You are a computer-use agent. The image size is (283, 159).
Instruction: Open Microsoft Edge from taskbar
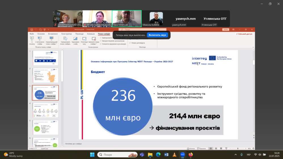click(158, 155)
